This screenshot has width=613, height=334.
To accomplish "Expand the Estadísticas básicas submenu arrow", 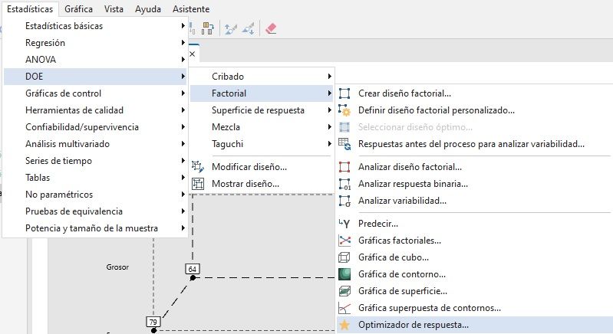I will (183, 26).
